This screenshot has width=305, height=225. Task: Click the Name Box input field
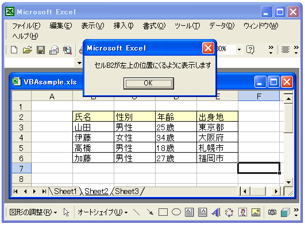coord(40,63)
